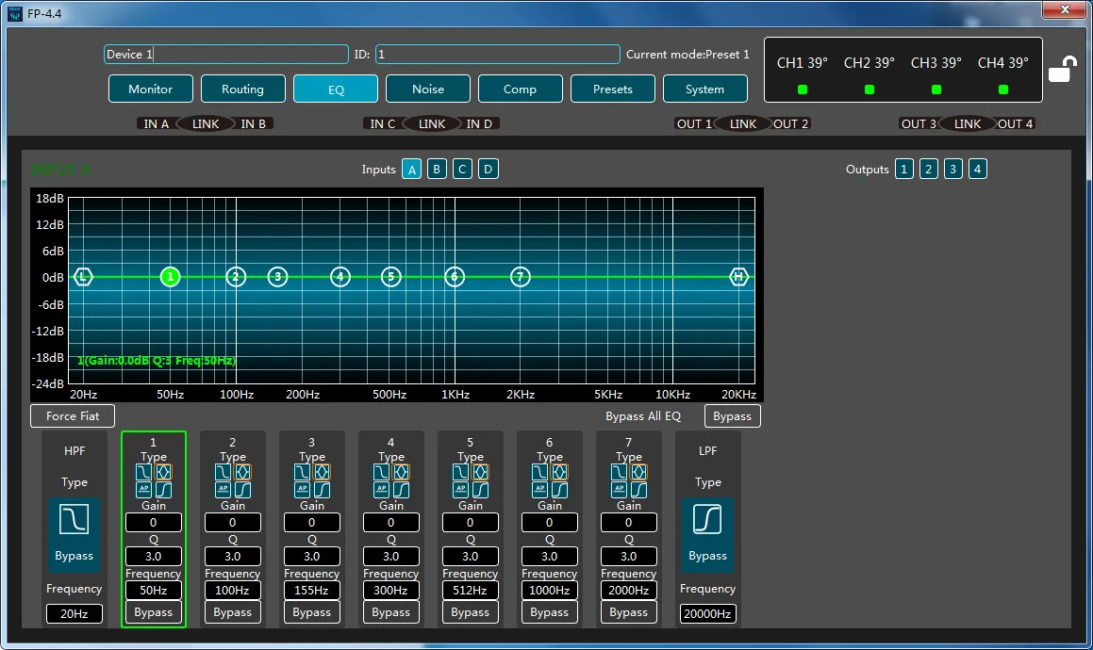Toggle Bypass for EQ band 4
Image resolution: width=1093 pixels, height=650 pixels.
tap(390, 612)
